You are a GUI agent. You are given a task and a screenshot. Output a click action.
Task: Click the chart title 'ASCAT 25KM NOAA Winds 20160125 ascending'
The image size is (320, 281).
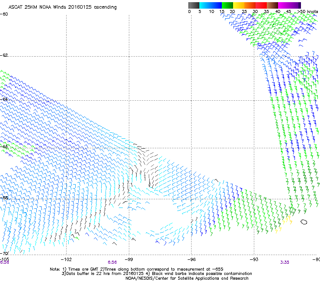(62, 7)
